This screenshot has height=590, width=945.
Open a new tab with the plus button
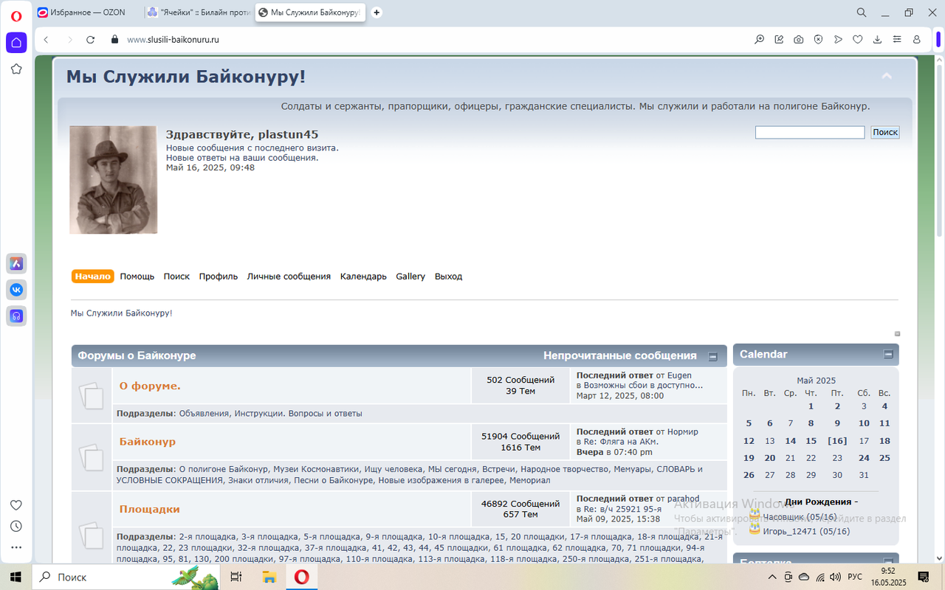(377, 13)
